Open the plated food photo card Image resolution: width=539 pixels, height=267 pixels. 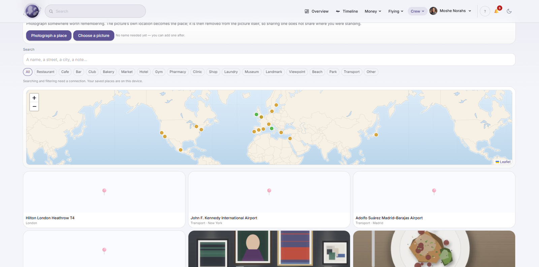click(434, 249)
